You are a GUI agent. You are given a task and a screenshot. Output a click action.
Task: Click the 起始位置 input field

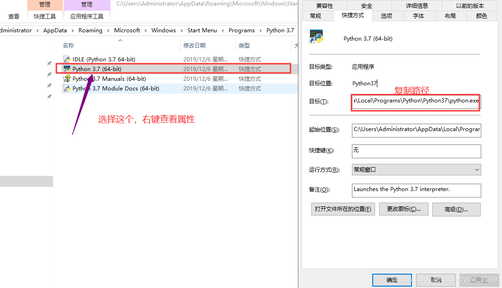(x=416, y=130)
